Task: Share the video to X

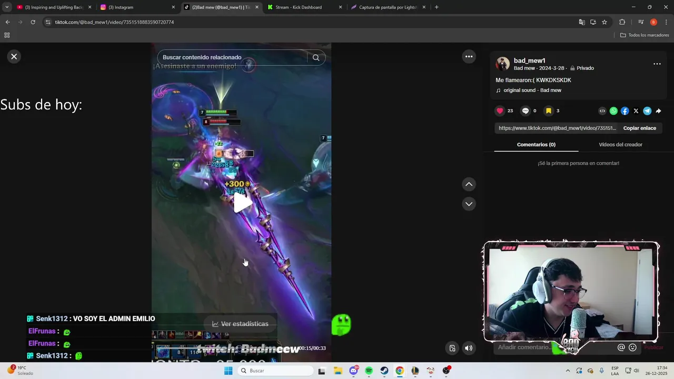Action: click(636, 111)
